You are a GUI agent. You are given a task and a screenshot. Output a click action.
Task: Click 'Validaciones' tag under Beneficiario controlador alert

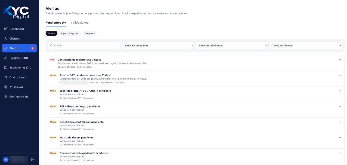pos(88,129)
